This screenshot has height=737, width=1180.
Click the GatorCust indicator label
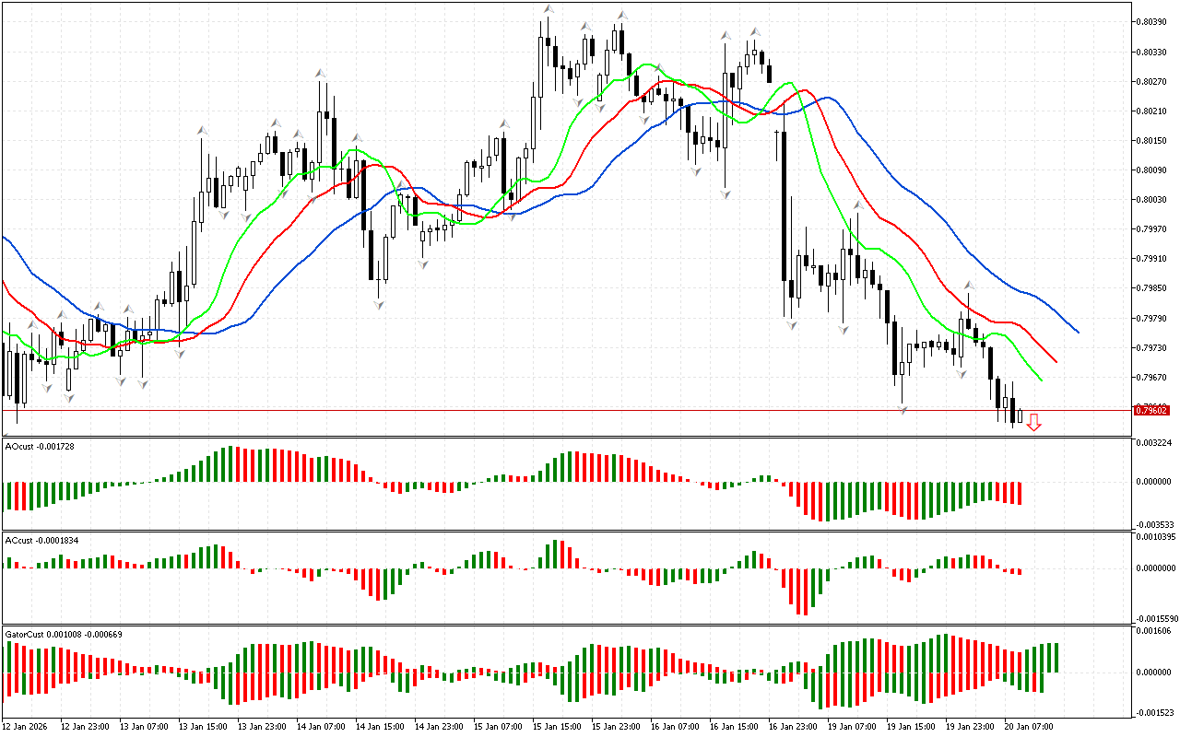pyautogui.click(x=64, y=634)
